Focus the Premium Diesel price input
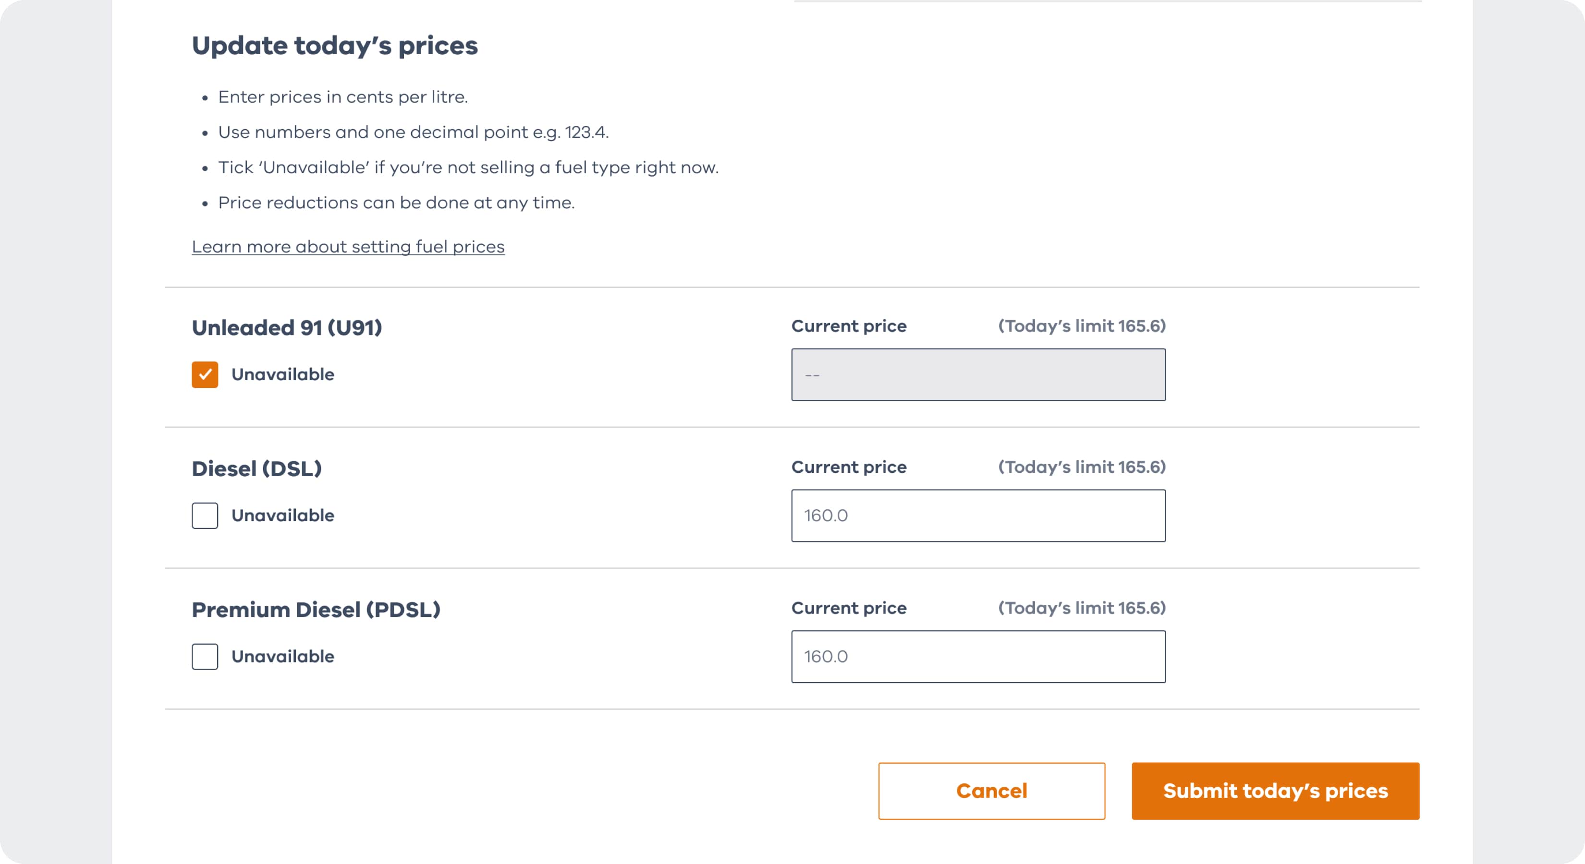The height and width of the screenshot is (864, 1585). click(978, 656)
